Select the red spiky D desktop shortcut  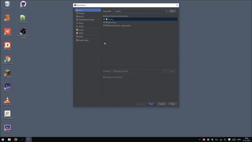[7, 46]
